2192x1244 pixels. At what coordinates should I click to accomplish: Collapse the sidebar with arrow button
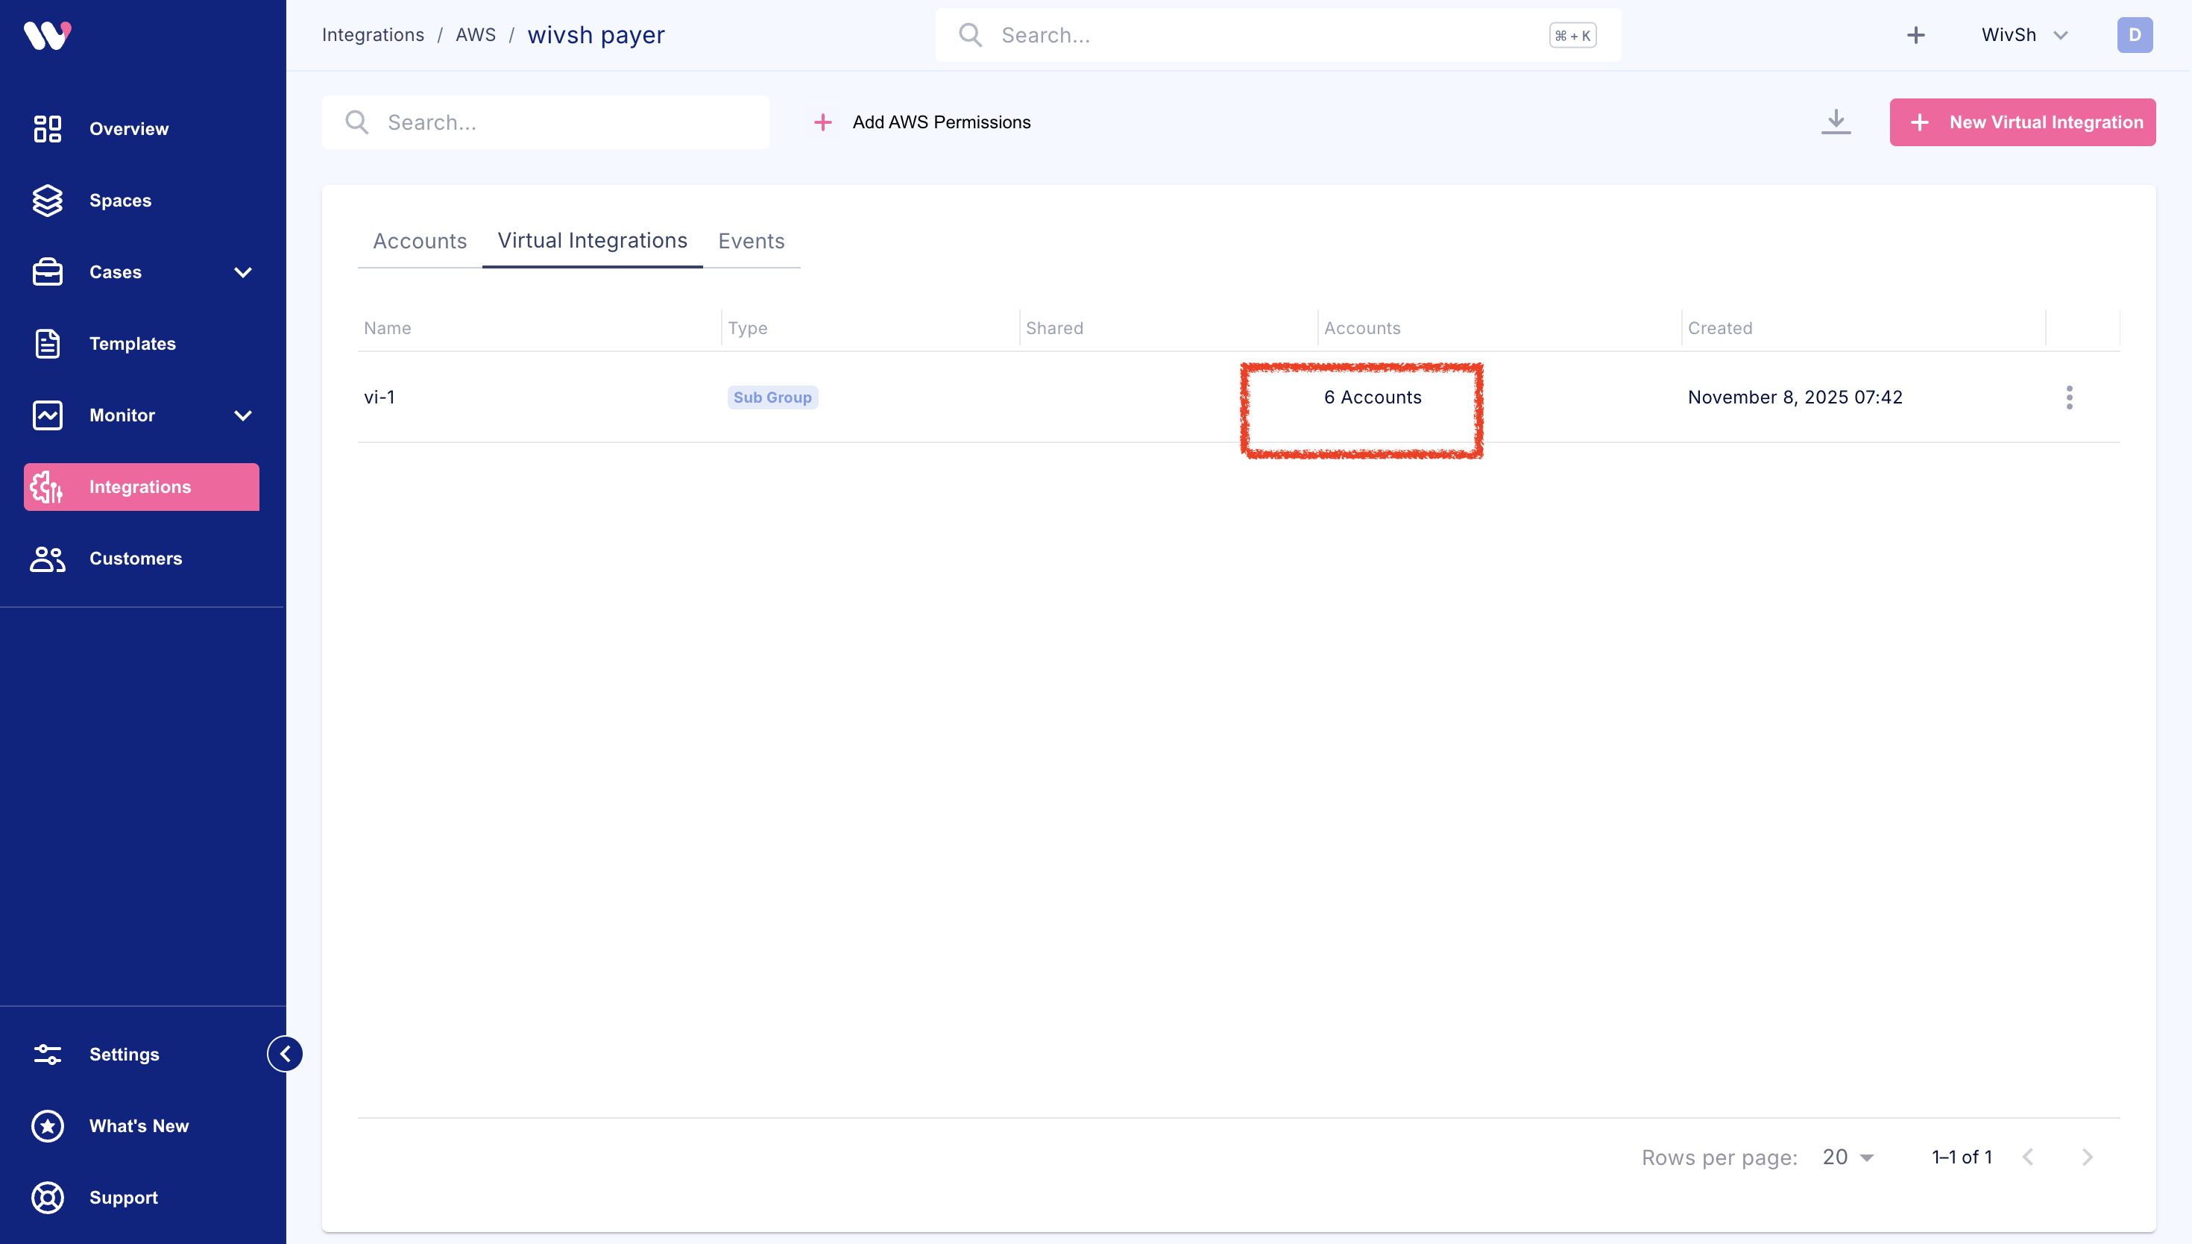pyautogui.click(x=286, y=1054)
